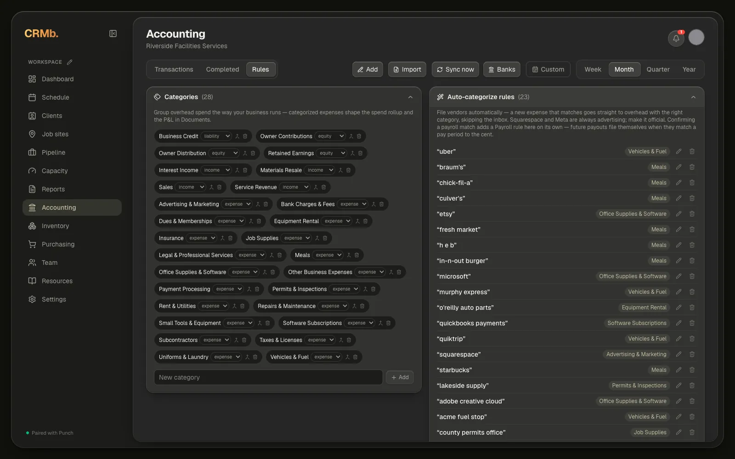Select the Year period
This screenshot has width=735, height=459.
click(689, 69)
